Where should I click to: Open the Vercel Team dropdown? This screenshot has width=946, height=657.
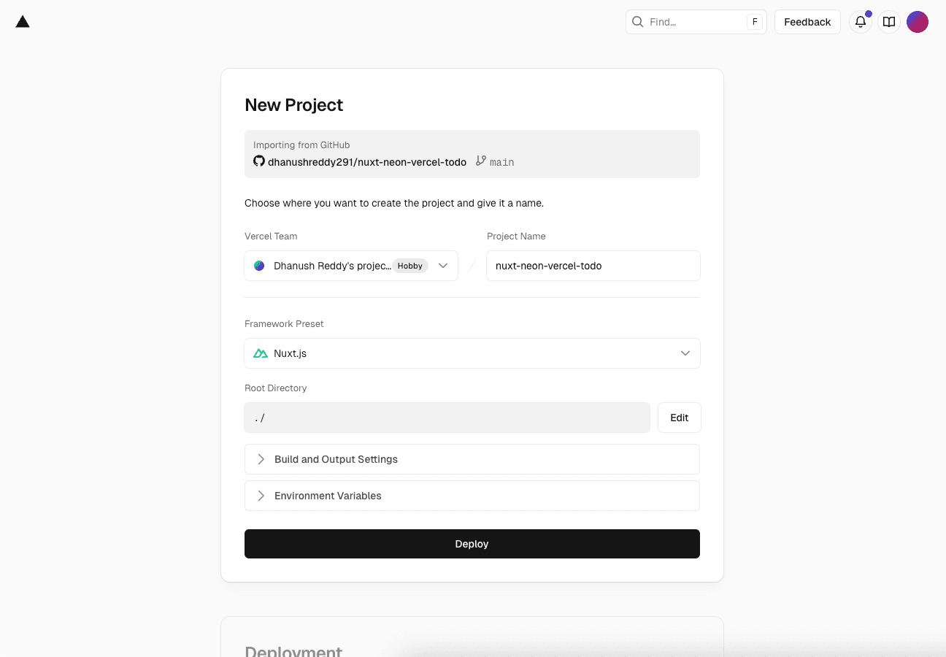pyautogui.click(x=443, y=266)
